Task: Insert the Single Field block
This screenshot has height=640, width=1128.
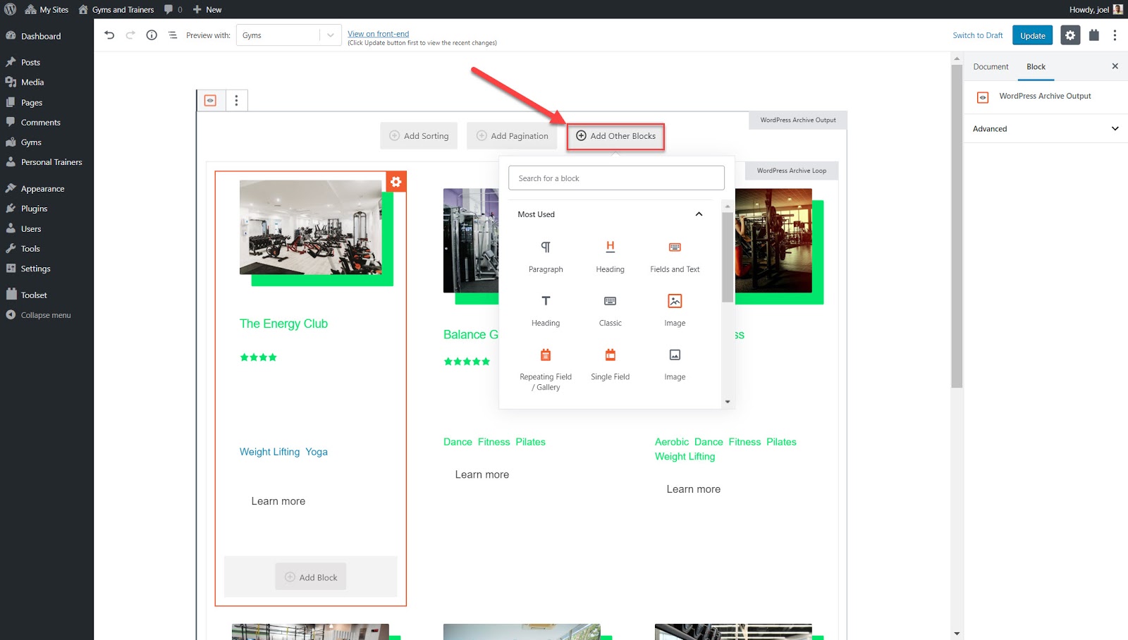Action: [610, 364]
